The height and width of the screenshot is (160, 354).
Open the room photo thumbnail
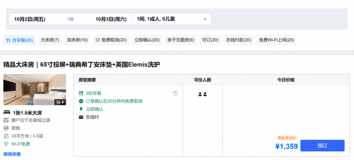click(x=35, y=90)
